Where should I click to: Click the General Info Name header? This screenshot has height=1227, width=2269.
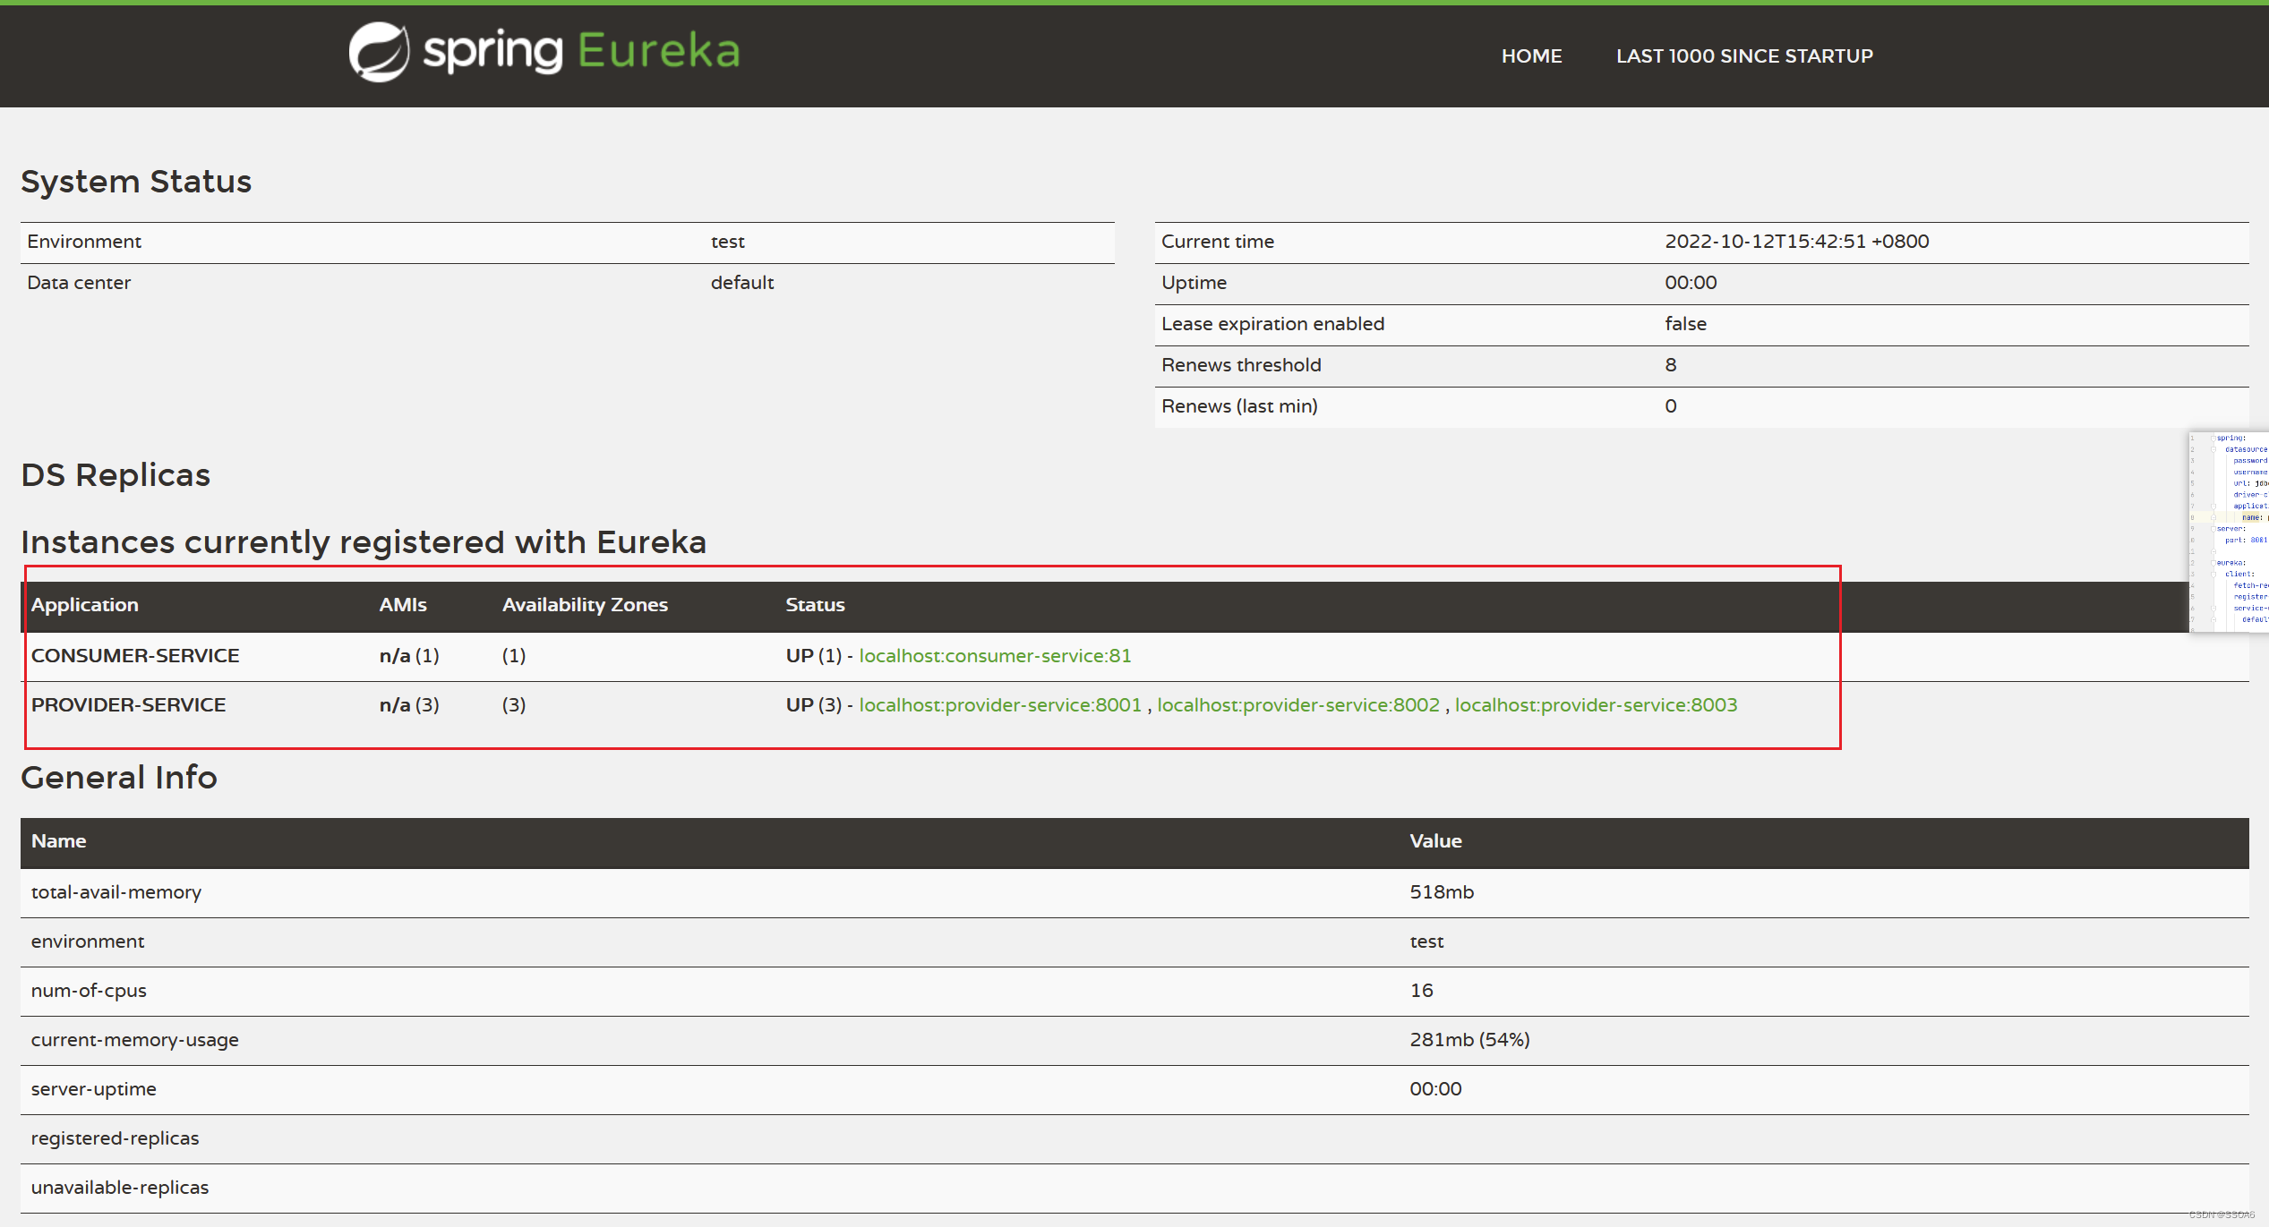coord(59,841)
